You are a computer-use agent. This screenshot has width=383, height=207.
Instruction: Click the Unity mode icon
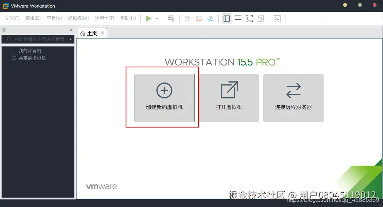(261, 19)
